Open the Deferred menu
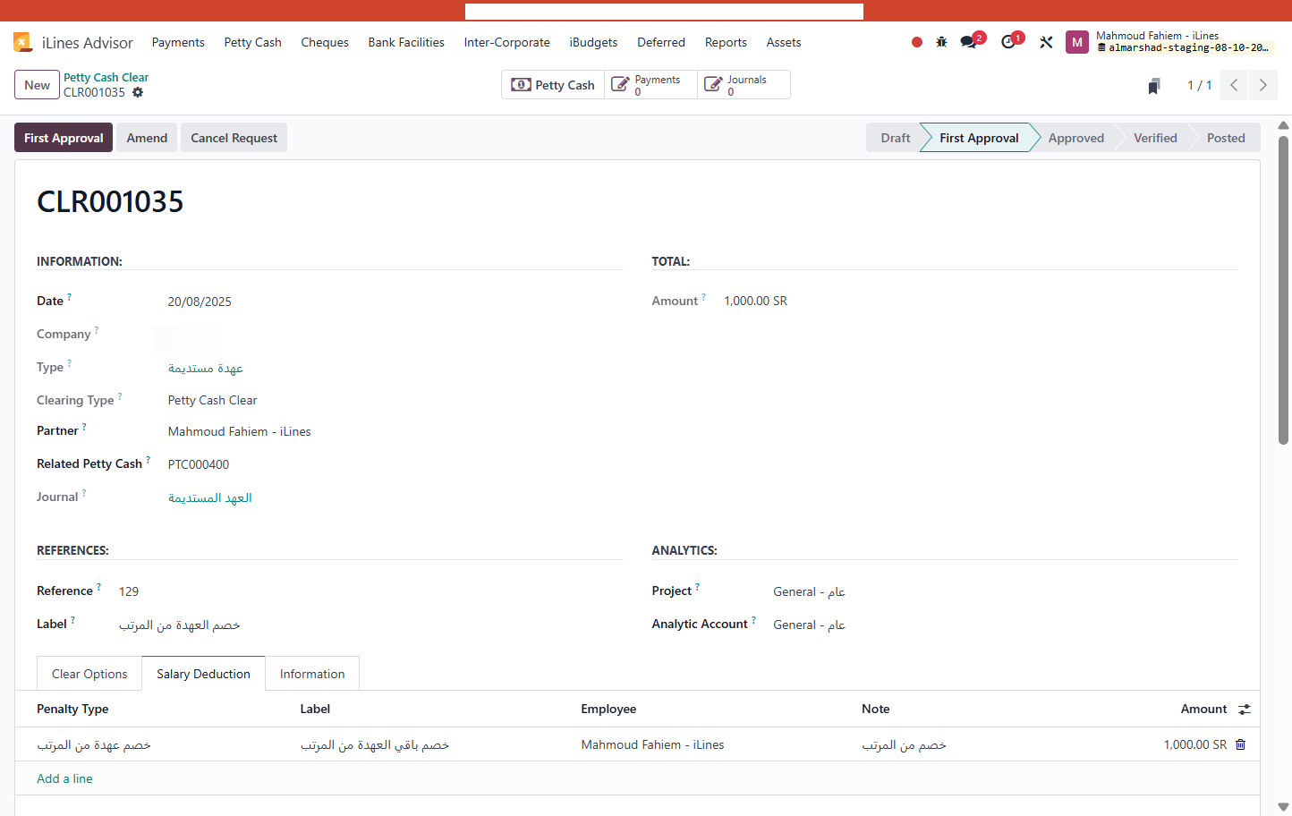Image resolution: width=1292 pixels, height=816 pixels. pyautogui.click(x=661, y=42)
